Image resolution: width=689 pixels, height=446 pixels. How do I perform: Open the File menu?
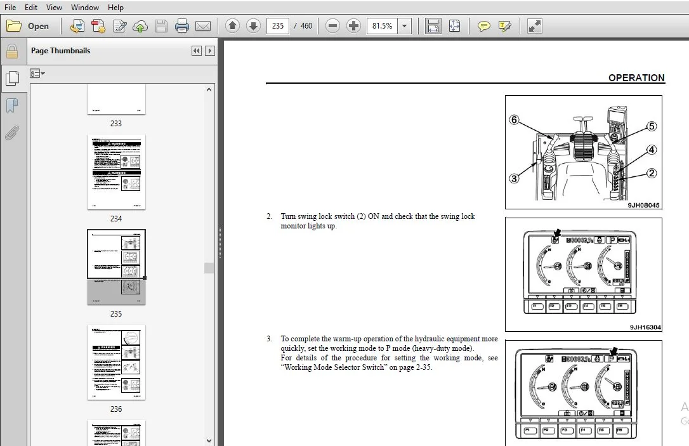click(x=10, y=8)
